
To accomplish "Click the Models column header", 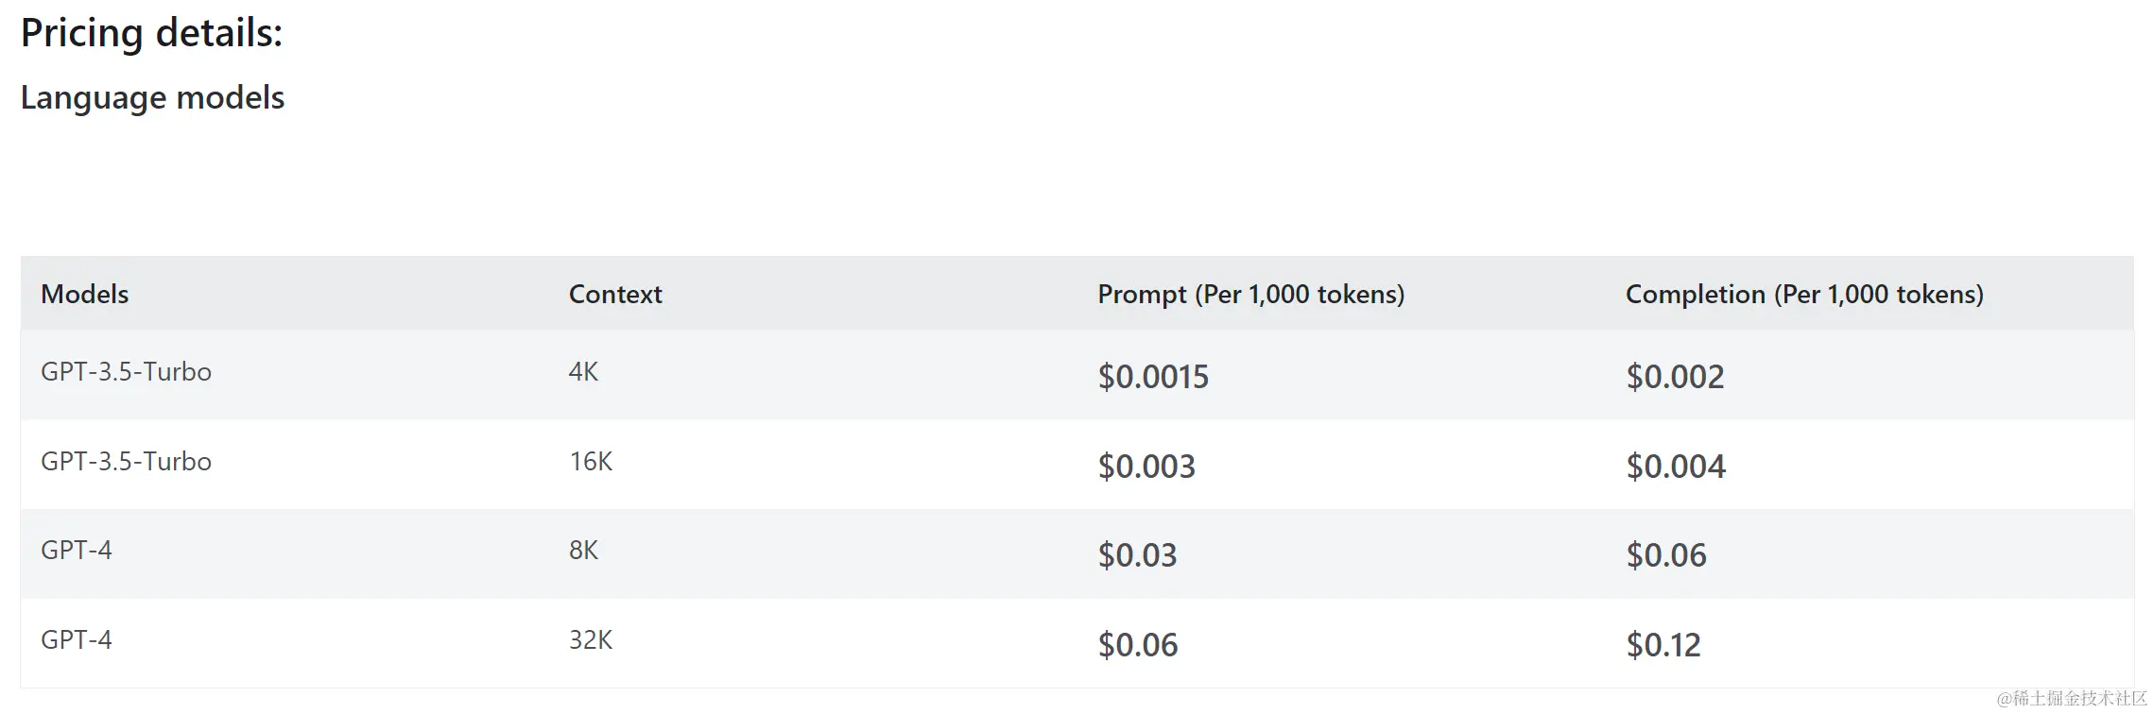I will pyautogui.click(x=84, y=294).
